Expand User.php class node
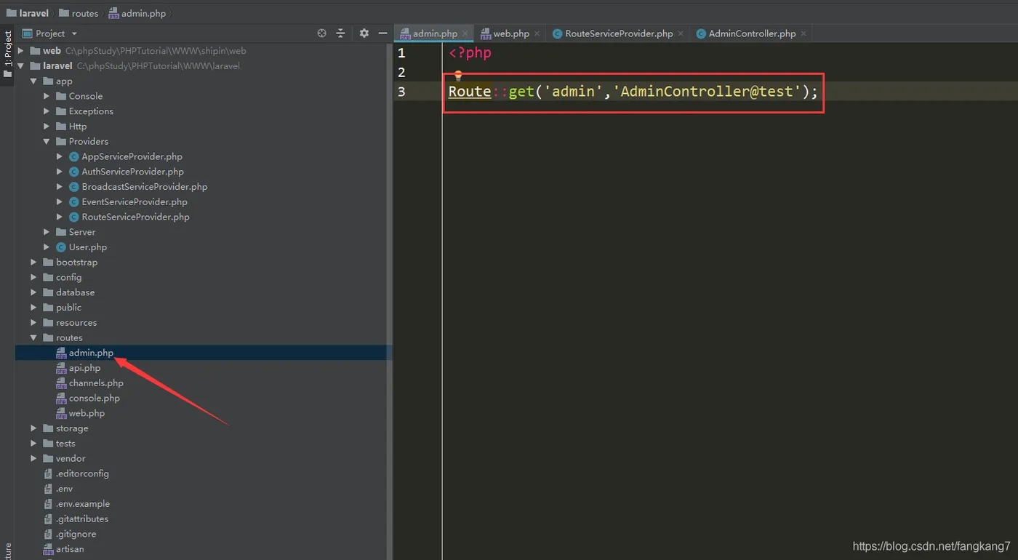Image resolution: width=1018 pixels, height=560 pixels. [x=47, y=247]
